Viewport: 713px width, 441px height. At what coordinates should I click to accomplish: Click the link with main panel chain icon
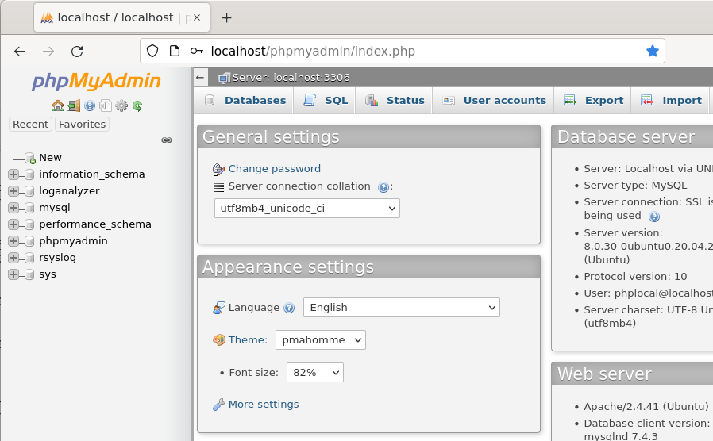[167, 140]
